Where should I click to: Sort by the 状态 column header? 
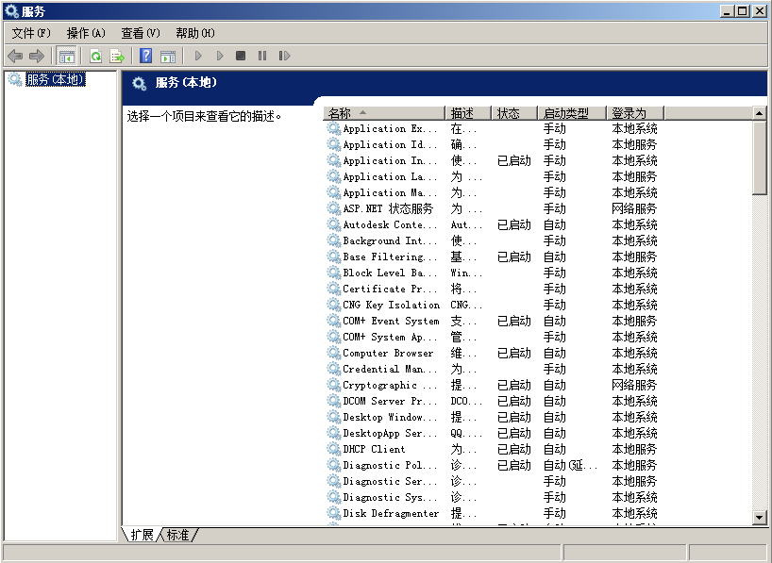point(513,113)
